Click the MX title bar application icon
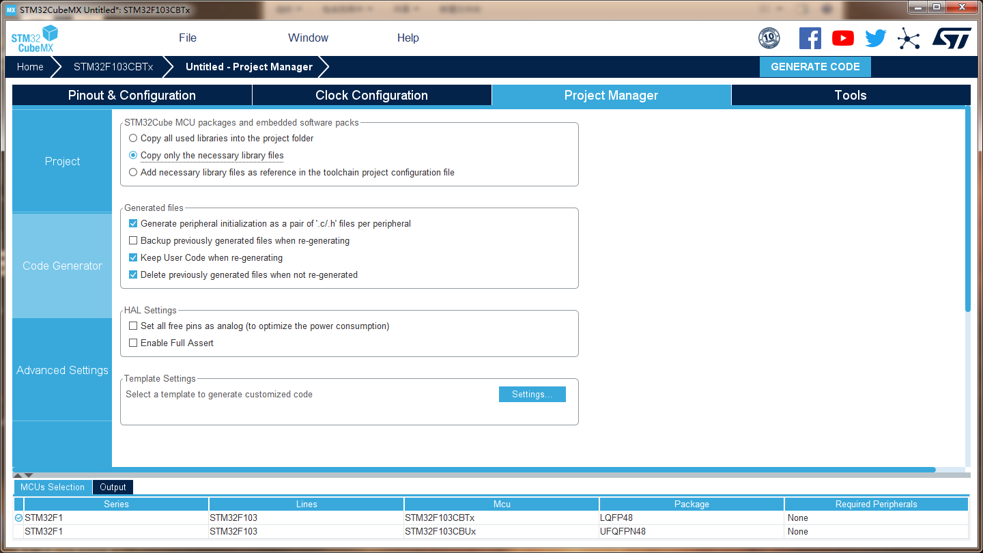Viewport: 983px width, 553px height. 11,10
